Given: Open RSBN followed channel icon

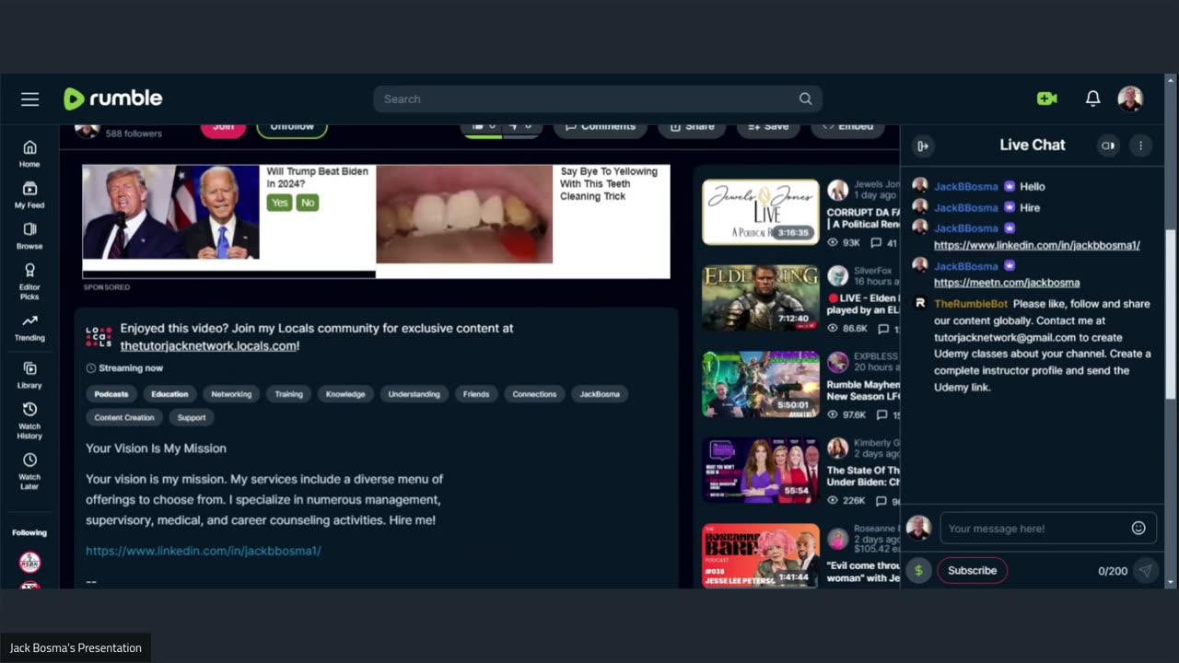Looking at the screenshot, I should click(29, 562).
